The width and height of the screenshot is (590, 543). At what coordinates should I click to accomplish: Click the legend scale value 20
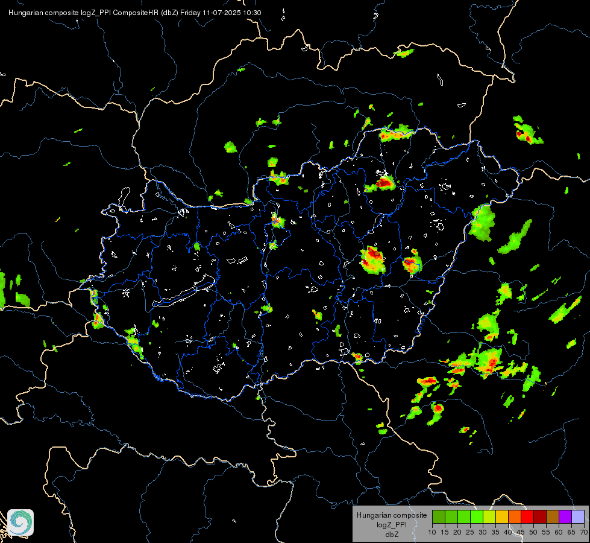[457, 533]
